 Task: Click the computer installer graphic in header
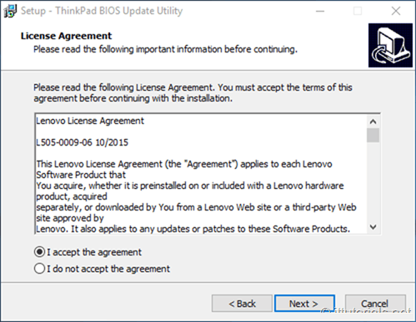coord(390,45)
